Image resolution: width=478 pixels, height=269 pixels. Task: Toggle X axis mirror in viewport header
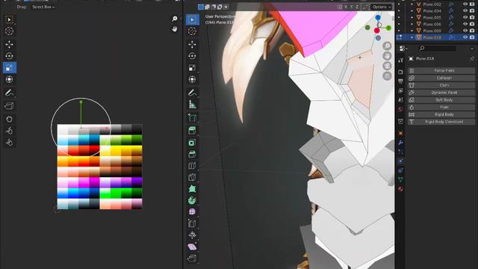[346, 7]
